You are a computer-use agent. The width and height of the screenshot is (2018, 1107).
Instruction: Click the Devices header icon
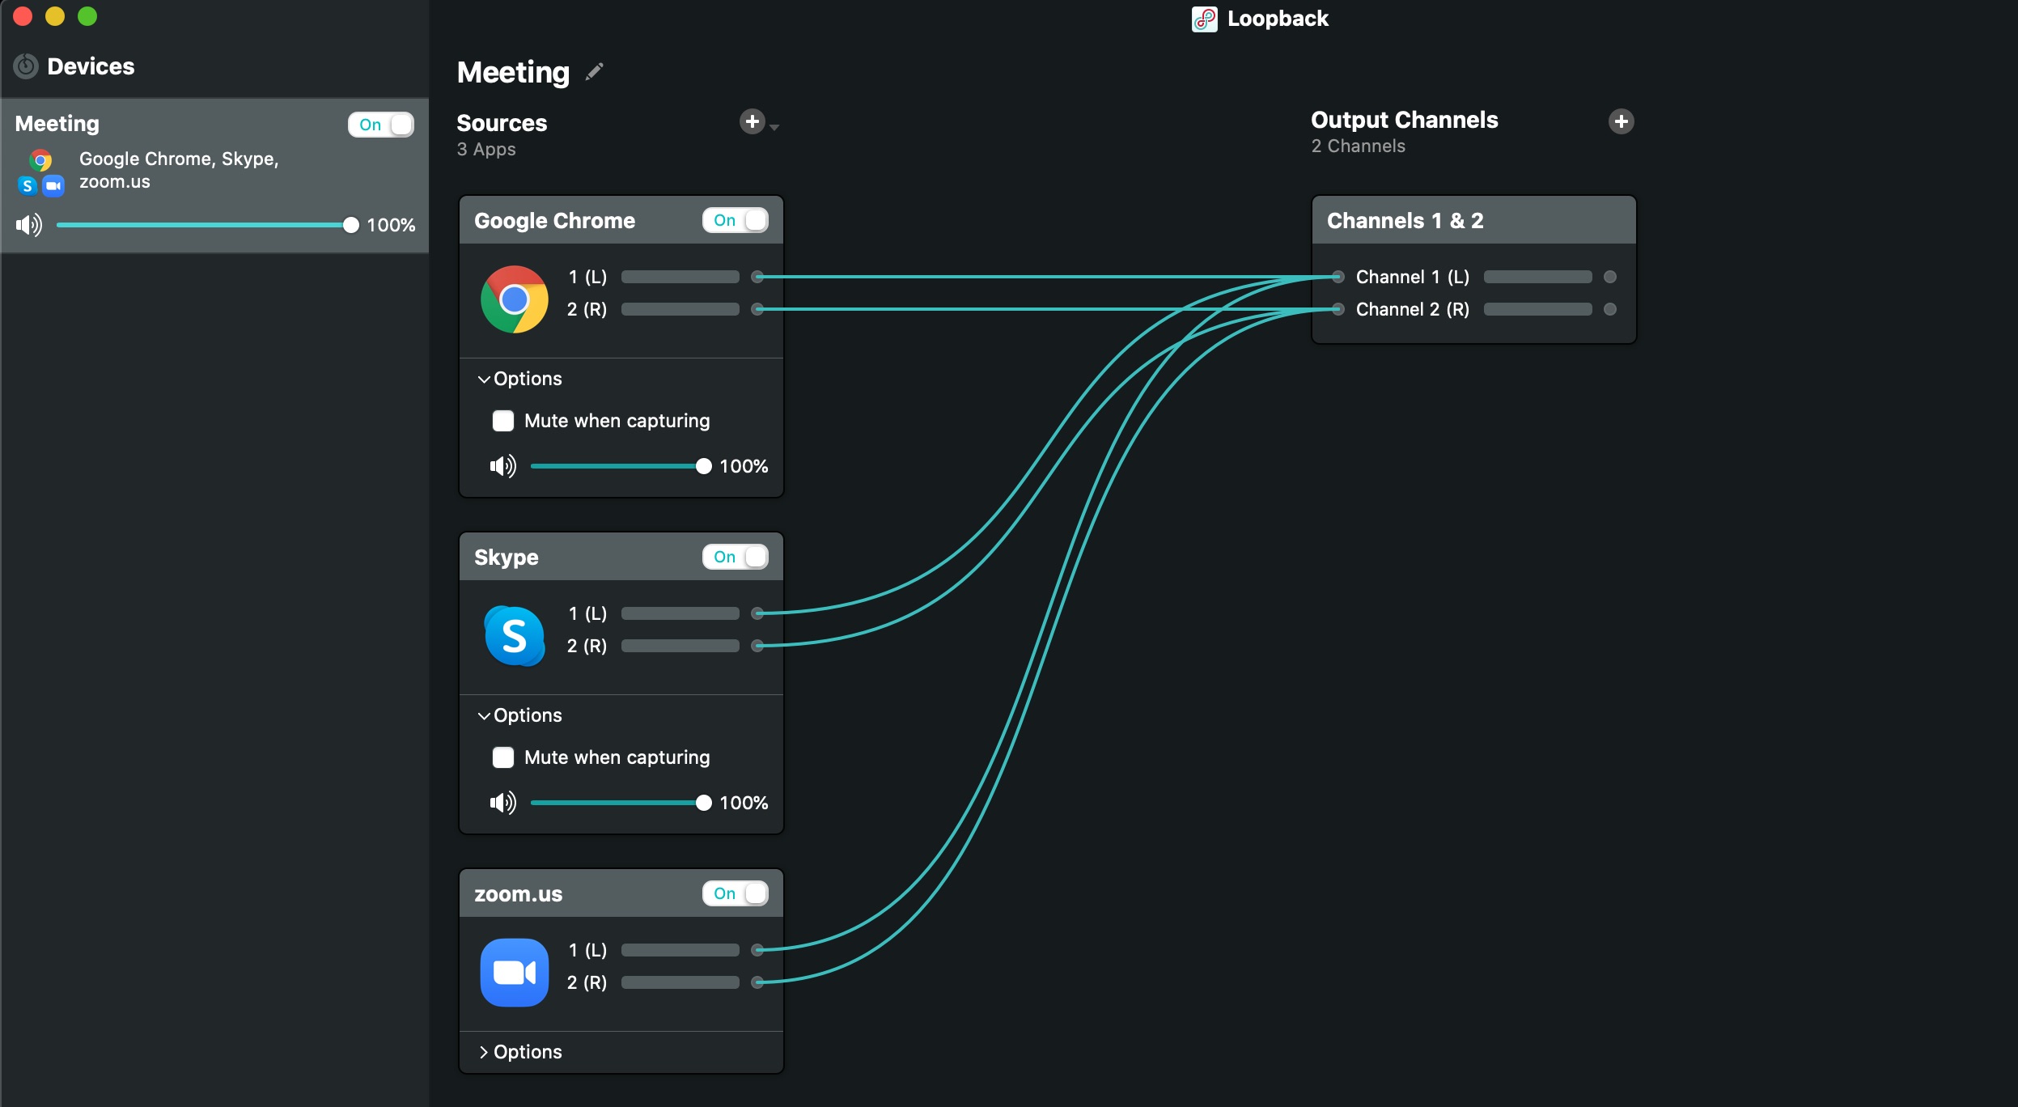click(26, 66)
